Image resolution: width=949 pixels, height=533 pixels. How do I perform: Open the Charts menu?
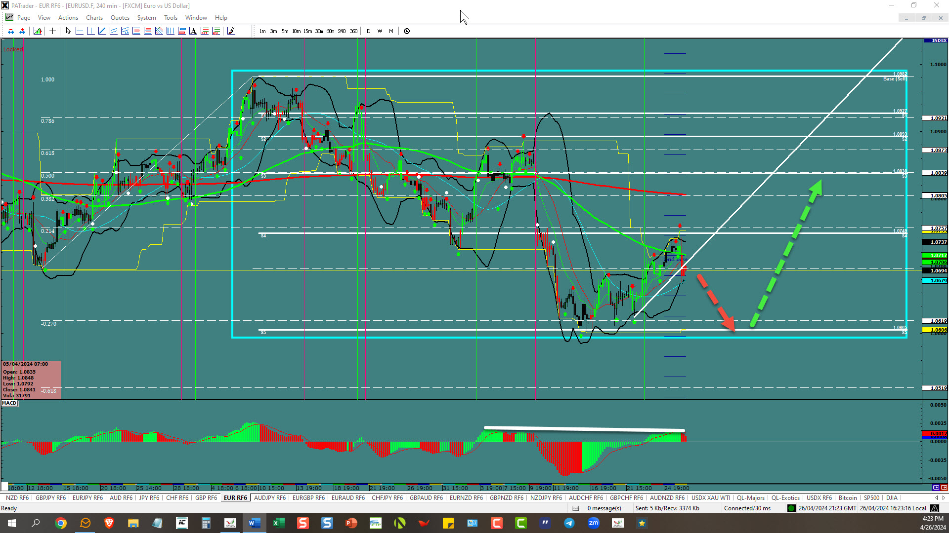(x=94, y=18)
